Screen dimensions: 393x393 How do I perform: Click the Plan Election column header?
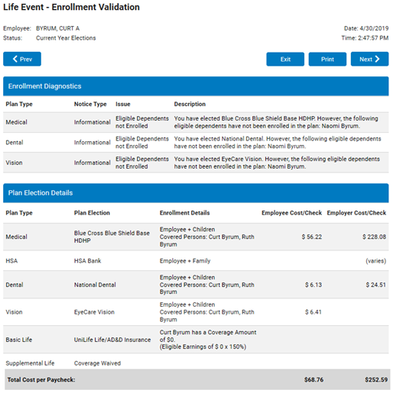(92, 213)
